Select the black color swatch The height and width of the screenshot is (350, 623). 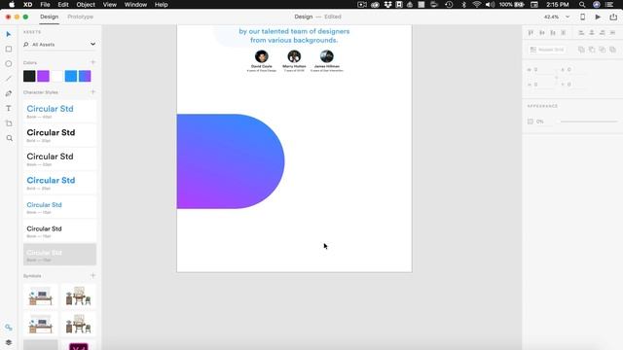click(29, 76)
